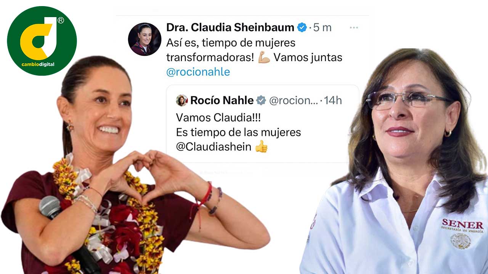This screenshot has height=274, width=488.
Task: Click the 5 m tweet timestamp
Action: coord(322,27)
